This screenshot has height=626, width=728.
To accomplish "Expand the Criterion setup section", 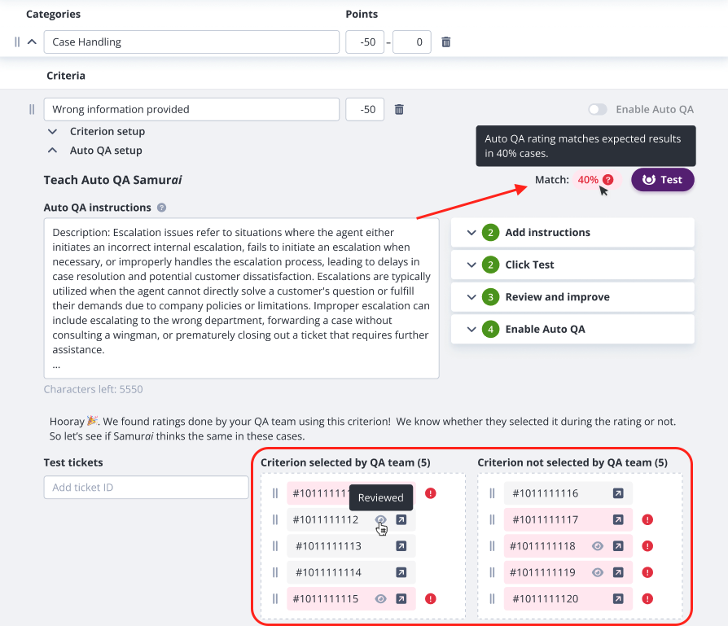I will tap(53, 131).
